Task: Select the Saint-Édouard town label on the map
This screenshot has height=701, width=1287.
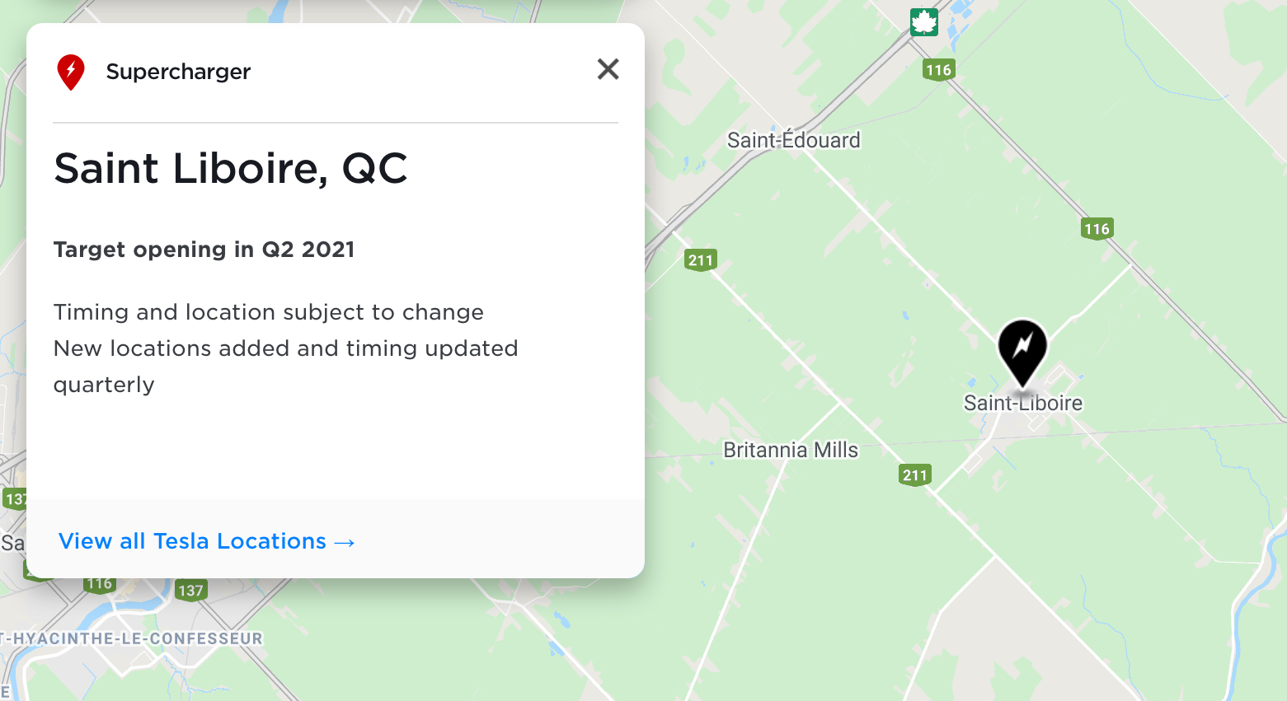Action: pyautogui.click(x=793, y=141)
